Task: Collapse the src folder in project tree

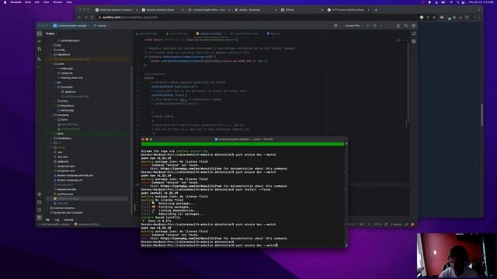Action: (51, 83)
